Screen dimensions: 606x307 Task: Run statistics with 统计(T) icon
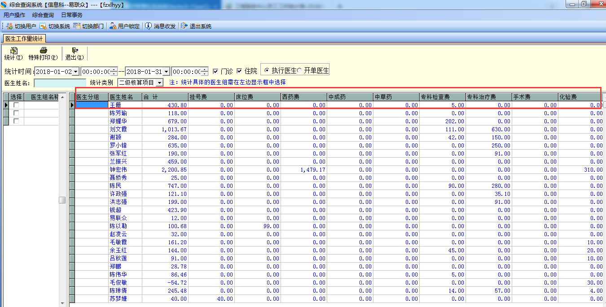[x=13, y=51]
